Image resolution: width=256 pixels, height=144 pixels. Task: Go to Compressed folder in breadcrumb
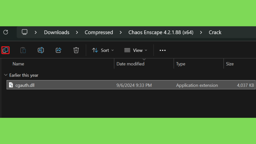(99, 32)
